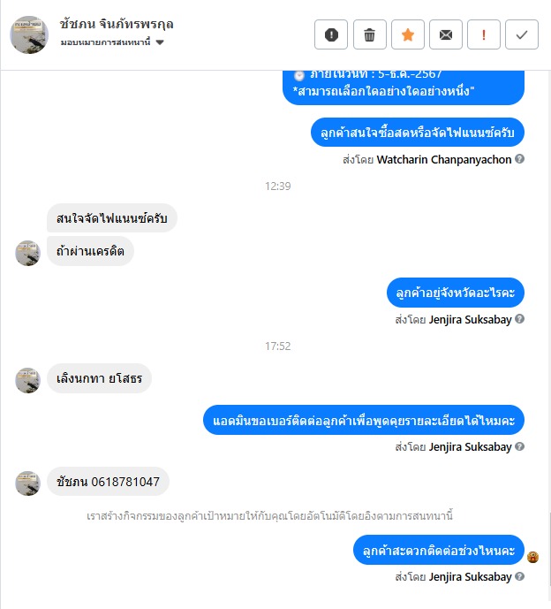Screen dimensions: 551x609
Task: Expand the มอบหมายการสนทนานี้ assignment dropdown arrow
Action: 160,42
